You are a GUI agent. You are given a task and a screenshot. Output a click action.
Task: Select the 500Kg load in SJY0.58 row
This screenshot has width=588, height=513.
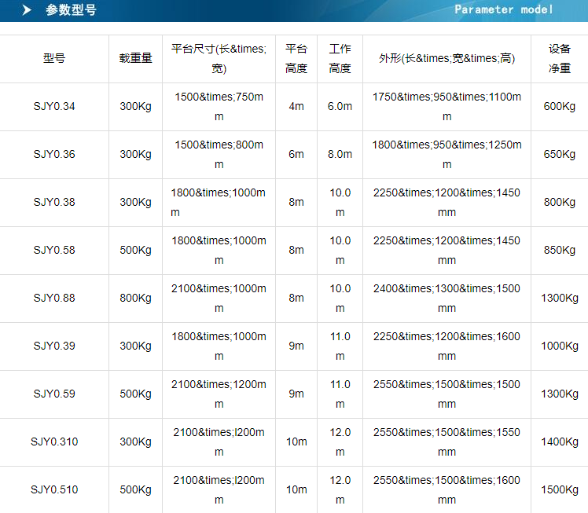(136, 251)
